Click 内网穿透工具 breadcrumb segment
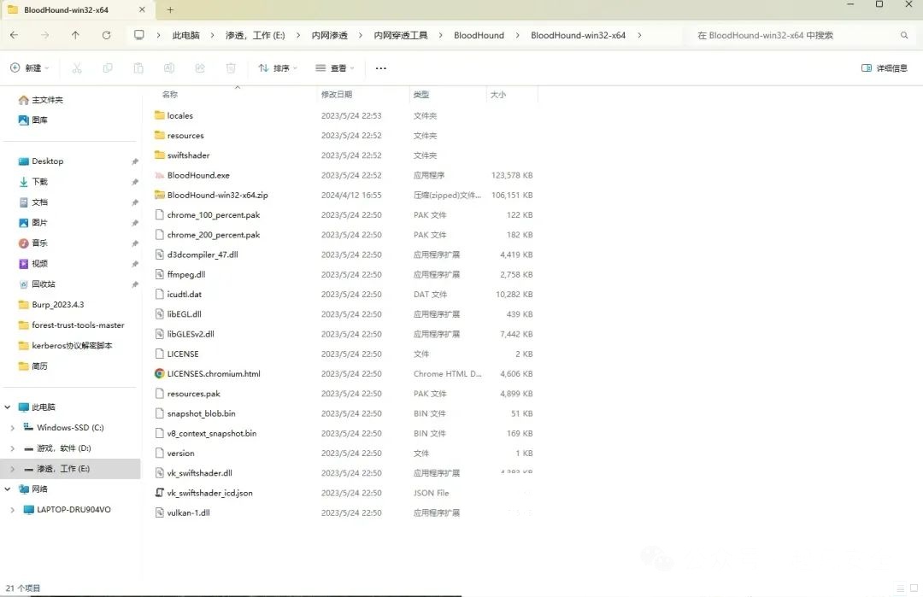The width and height of the screenshot is (923, 597). click(x=401, y=35)
